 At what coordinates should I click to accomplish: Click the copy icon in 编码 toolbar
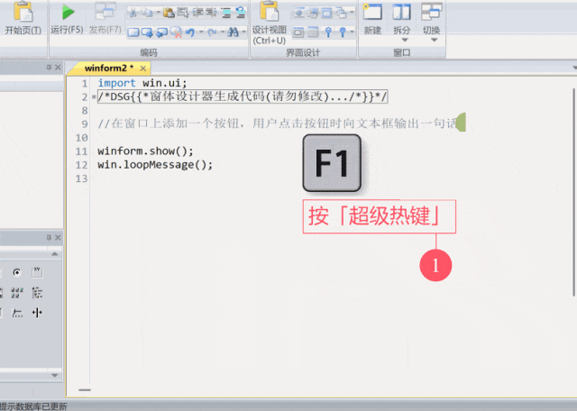pyautogui.click(x=147, y=13)
